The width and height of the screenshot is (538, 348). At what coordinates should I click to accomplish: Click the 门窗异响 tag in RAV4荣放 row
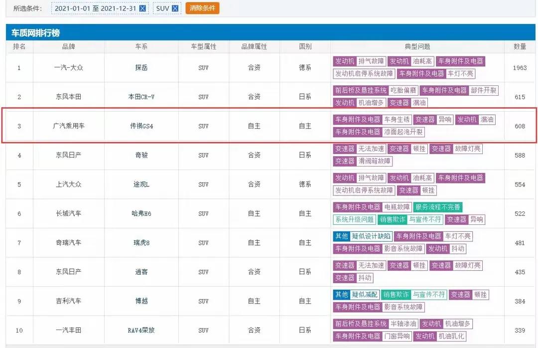(x=397, y=337)
